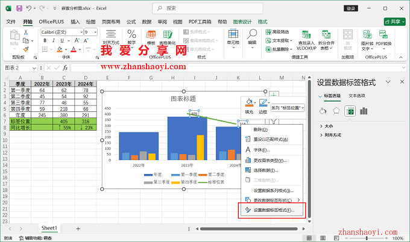The width and height of the screenshot is (410, 242).
Task: Open the font size 9 dropdown
Action: (x=95, y=32)
